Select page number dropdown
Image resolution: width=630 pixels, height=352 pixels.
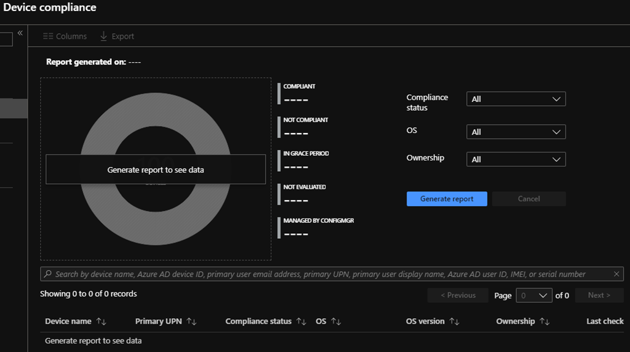click(x=533, y=295)
